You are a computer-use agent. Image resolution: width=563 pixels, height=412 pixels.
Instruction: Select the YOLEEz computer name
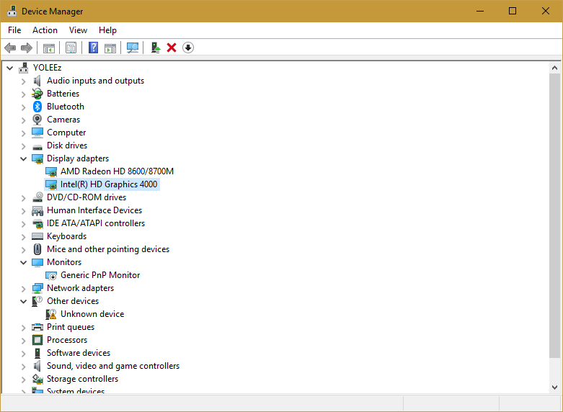pyautogui.click(x=47, y=68)
